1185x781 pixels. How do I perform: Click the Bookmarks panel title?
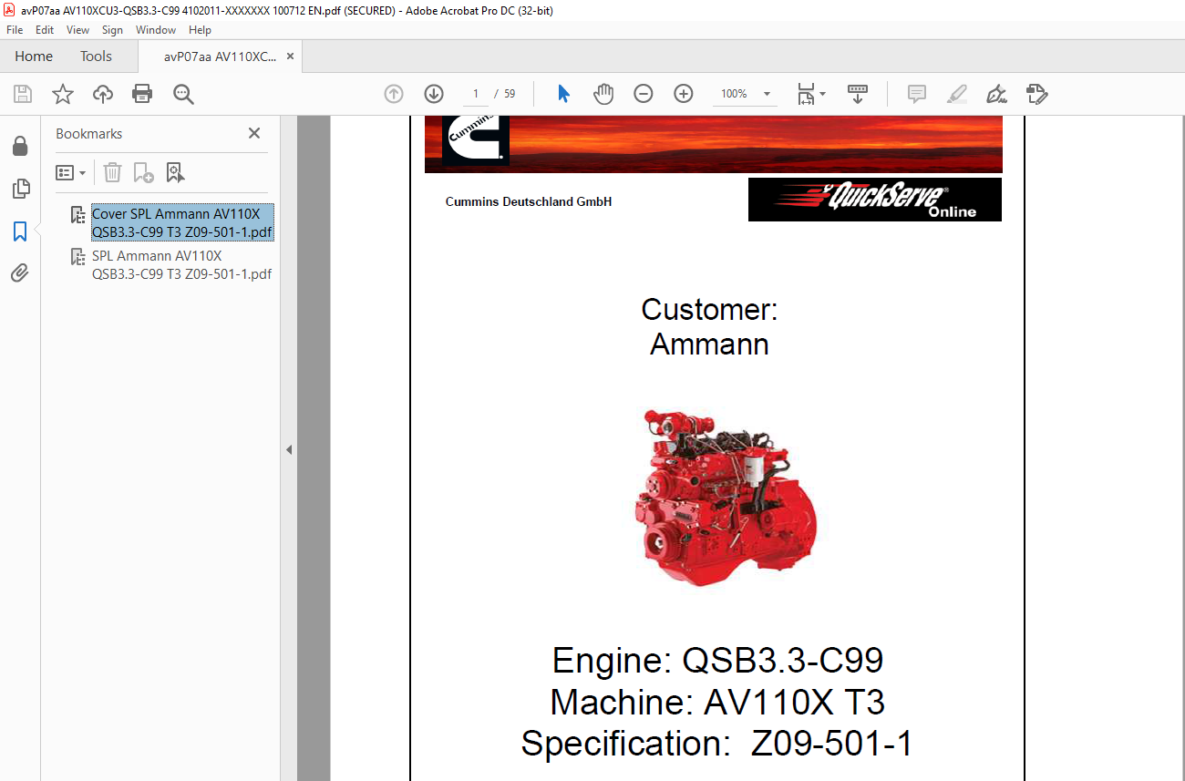[88, 133]
